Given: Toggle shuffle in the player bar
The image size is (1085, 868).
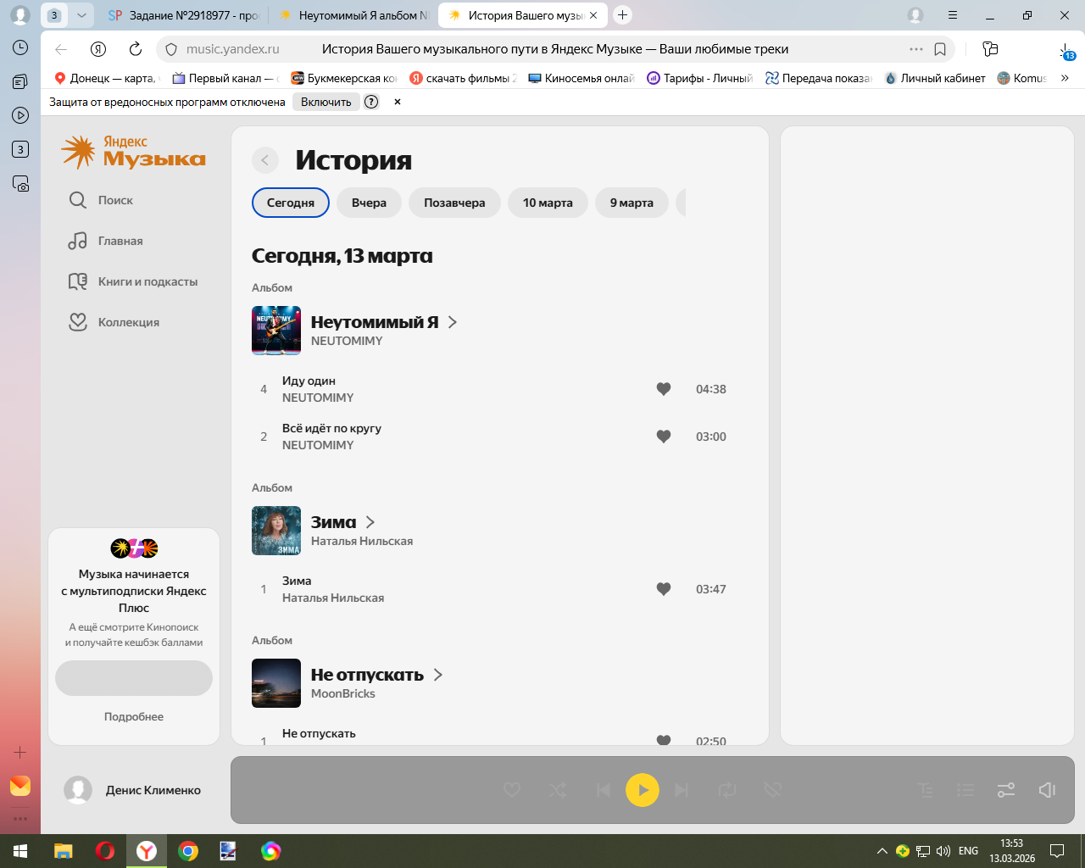Looking at the screenshot, I should coord(558,790).
